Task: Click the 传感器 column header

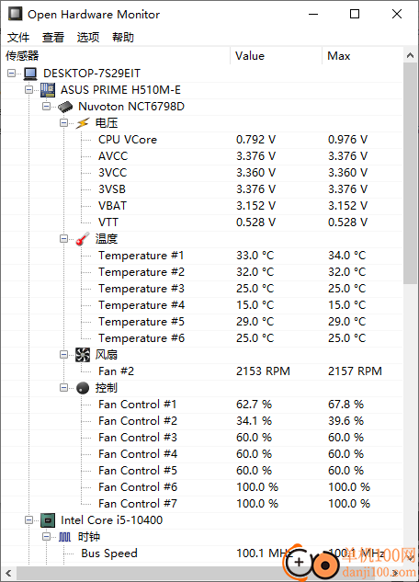Action: coord(116,56)
